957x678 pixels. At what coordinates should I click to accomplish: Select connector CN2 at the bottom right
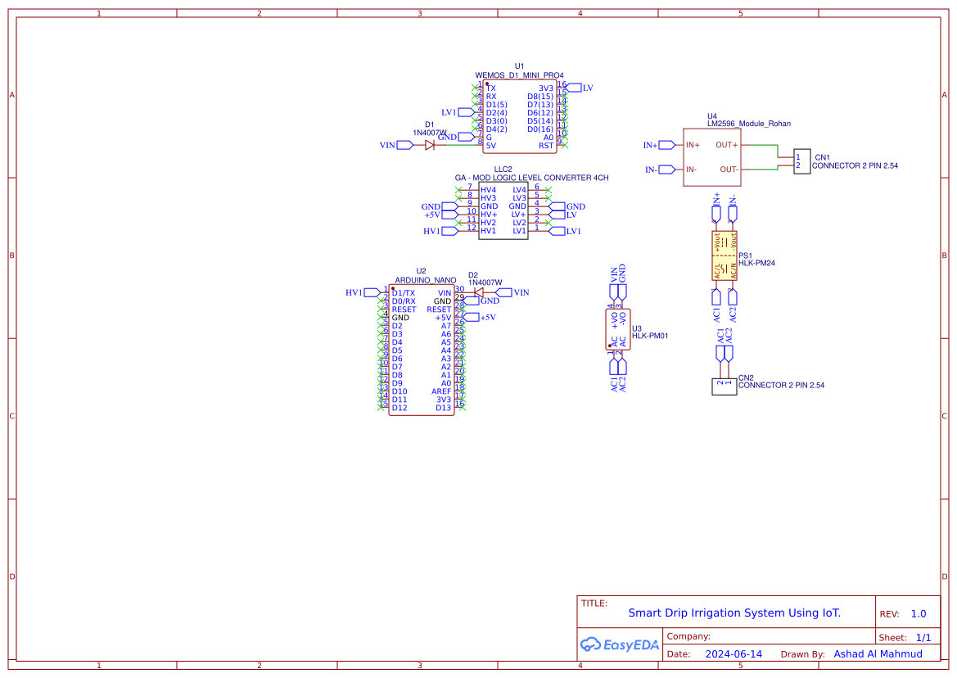coord(724,385)
